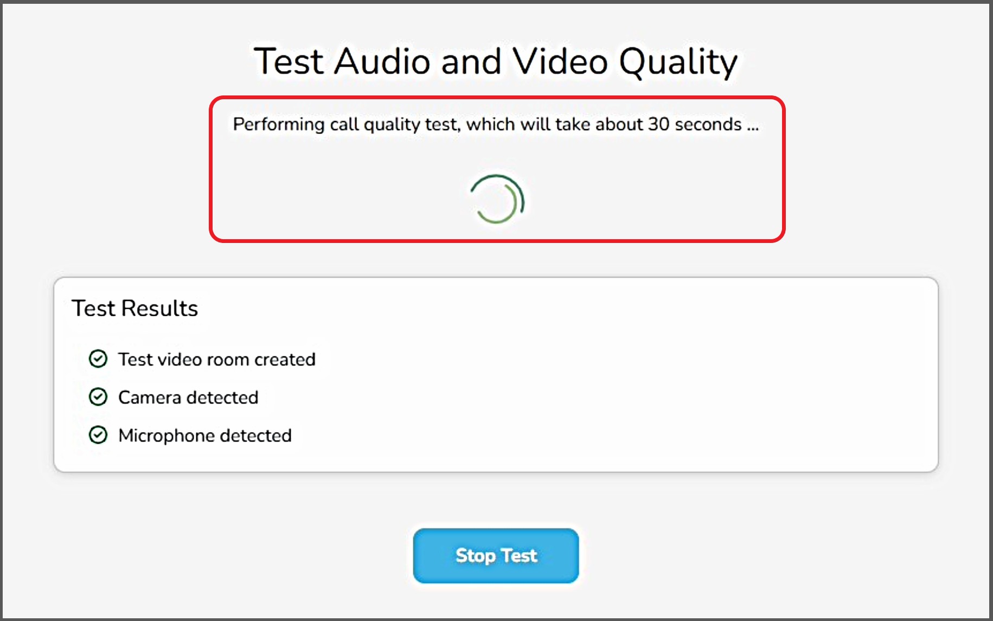Image resolution: width=993 pixels, height=621 pixels.
Task: Click '30 seconds' in the status message
Action: pyautogui.click(x=695, y=124)
